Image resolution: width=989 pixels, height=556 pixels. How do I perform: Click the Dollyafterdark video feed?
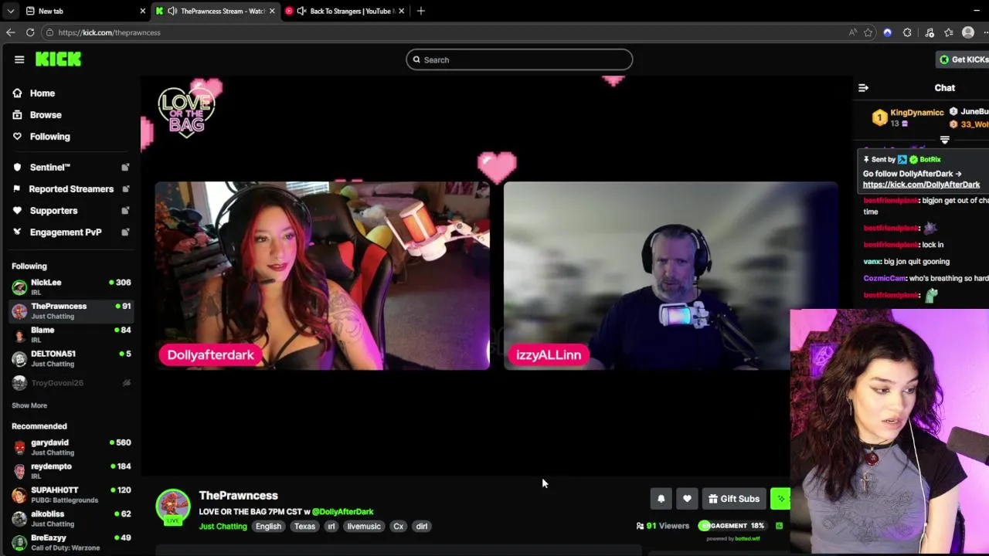click(x=322, y=276)
